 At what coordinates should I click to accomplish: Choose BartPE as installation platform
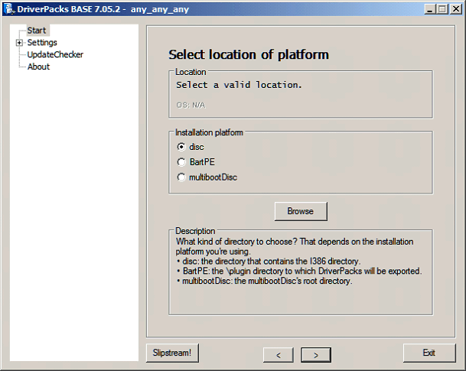tap(181, 162)
